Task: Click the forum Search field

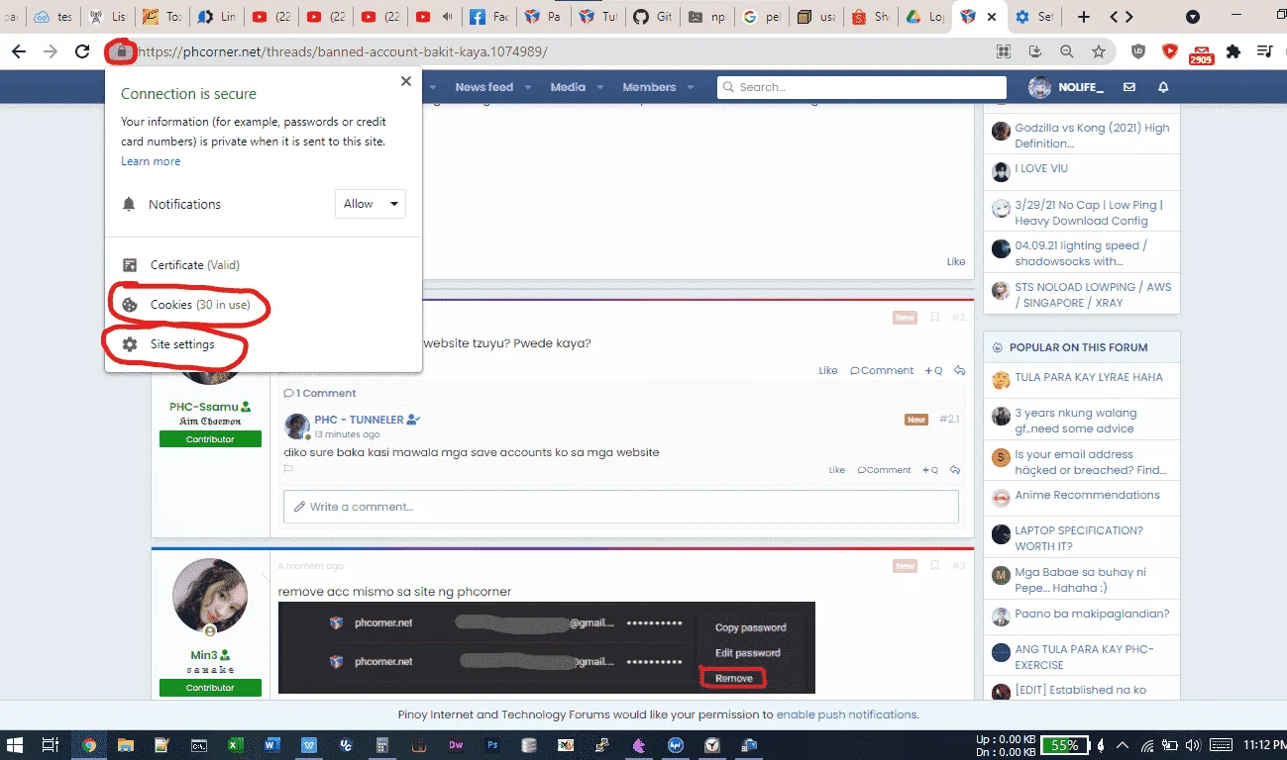Action: pyautogui.click(x=862, y=87)
